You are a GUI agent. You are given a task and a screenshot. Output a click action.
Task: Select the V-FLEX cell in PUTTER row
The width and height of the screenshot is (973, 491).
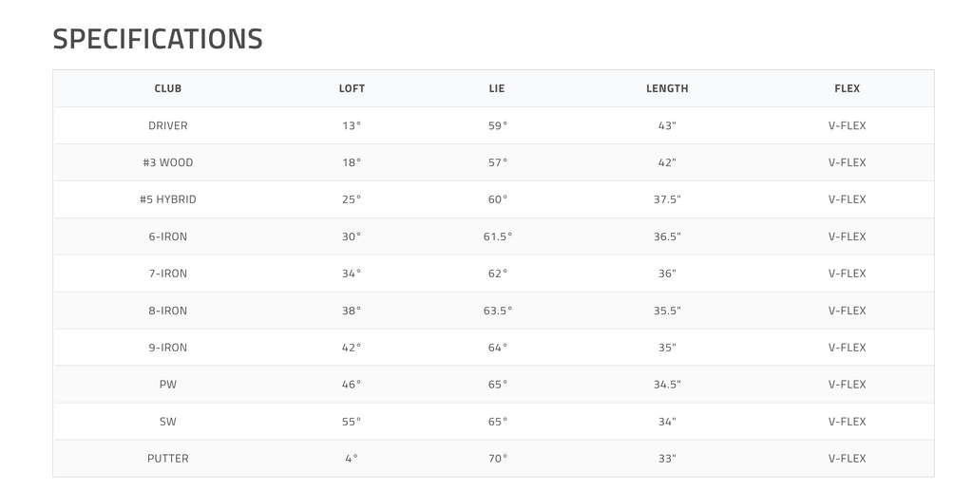click(x=847, y=459)
